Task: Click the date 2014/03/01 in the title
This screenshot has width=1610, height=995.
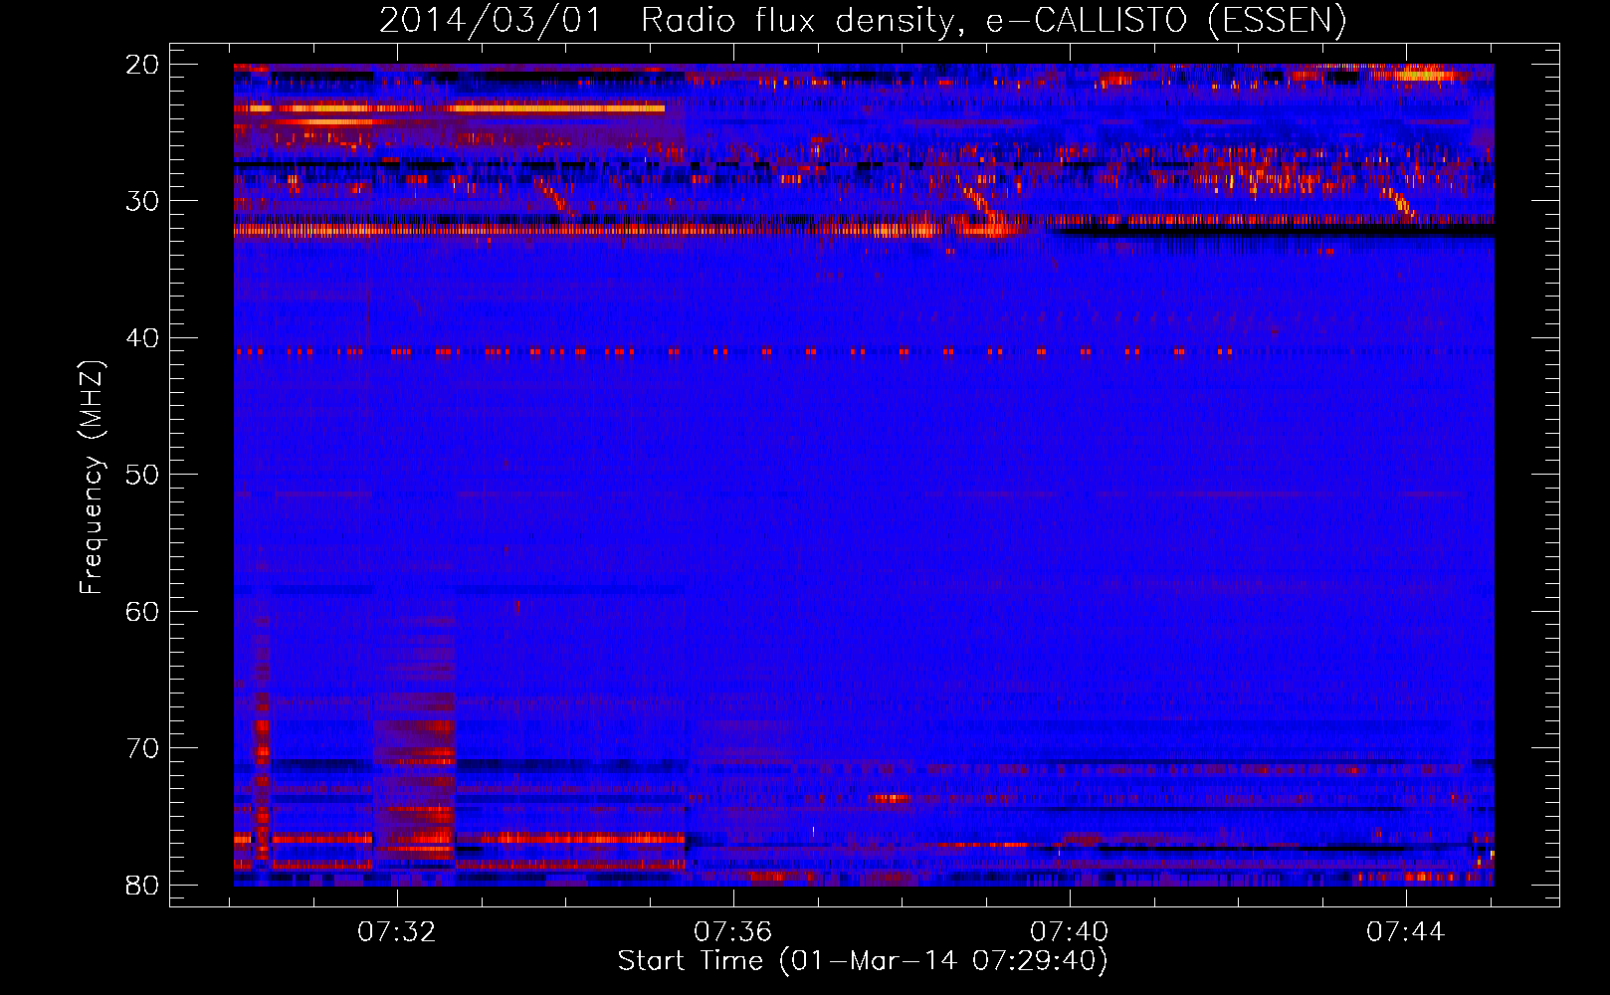Action: click(491, 20)
